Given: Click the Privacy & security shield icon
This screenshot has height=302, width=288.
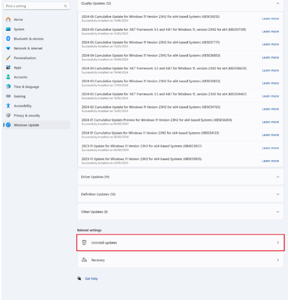Looking at the screenshot, I should [x=8, y=116].
